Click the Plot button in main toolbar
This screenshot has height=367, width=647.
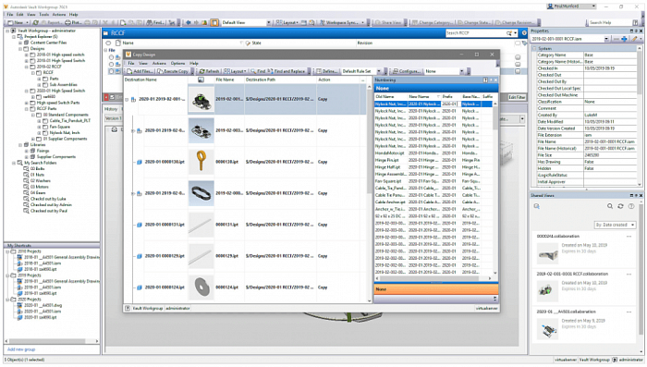click(x=73, y=22)
